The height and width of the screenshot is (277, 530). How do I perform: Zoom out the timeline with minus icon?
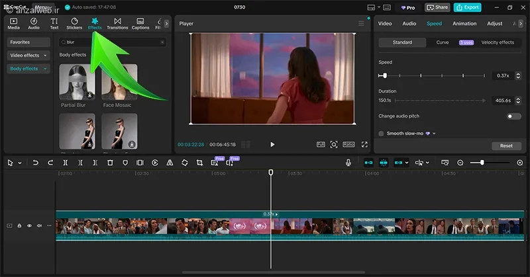click(x=460, y=163)
